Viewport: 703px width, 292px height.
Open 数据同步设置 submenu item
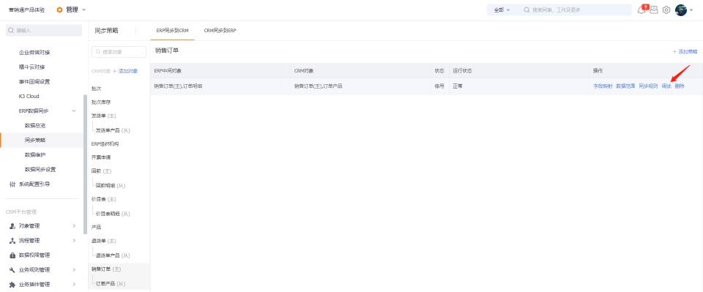tap(40, 169)
